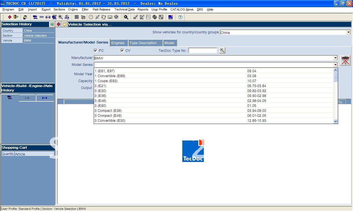Viewport: 353px width, 211px height.
Task: Open the help question mark icon
Action: (180, 17)
